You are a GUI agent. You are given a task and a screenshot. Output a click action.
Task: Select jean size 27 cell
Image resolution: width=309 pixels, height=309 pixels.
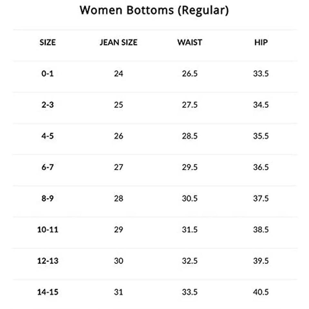(118, 167)
